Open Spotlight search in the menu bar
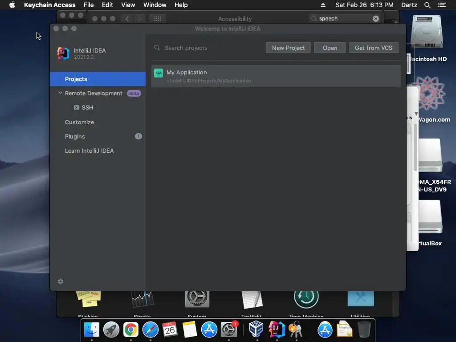This screenshot has width=456, height=342. click(x=427, y=5)
